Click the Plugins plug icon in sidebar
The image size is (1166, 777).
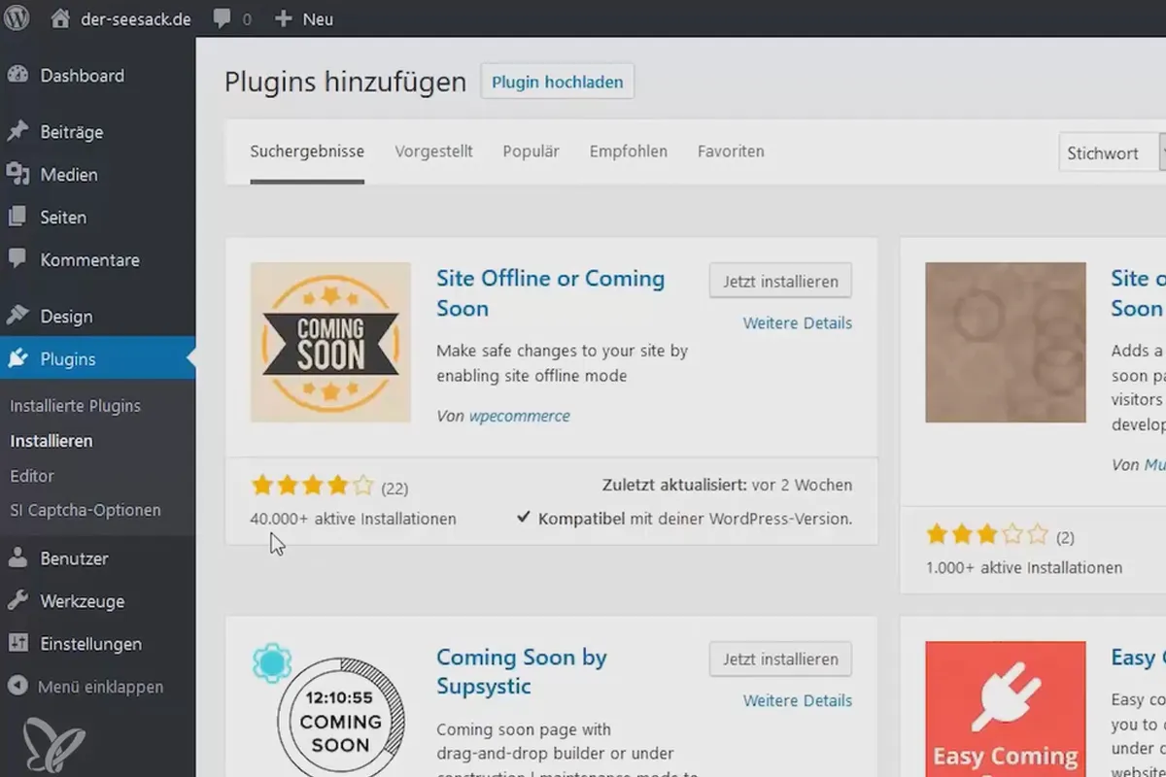point(17,359)
